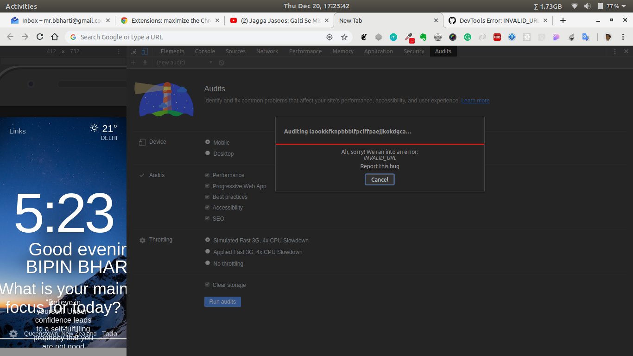Click the Google Translate extension icon

click(x=585, y=37)
